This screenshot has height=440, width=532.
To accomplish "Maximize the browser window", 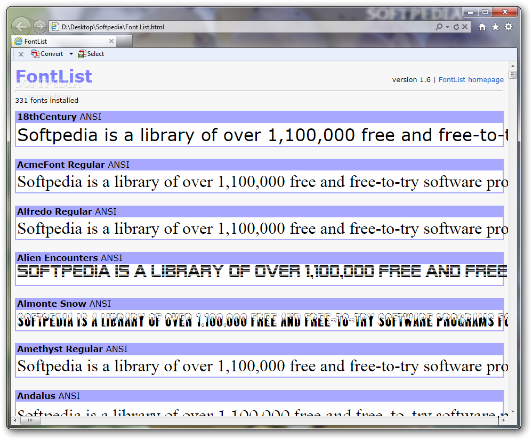I will [485, 12].
